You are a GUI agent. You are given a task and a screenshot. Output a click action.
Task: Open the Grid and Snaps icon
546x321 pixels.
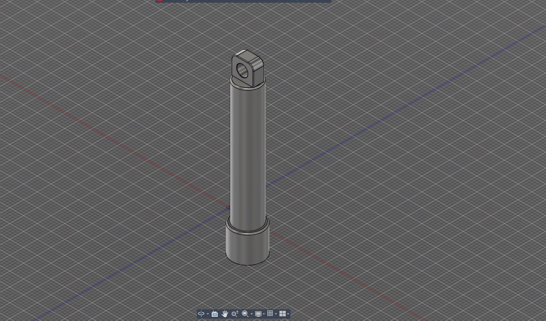[270, 314]
